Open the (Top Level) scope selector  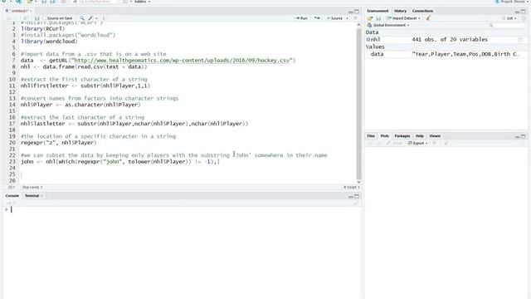tap(32, 187)
